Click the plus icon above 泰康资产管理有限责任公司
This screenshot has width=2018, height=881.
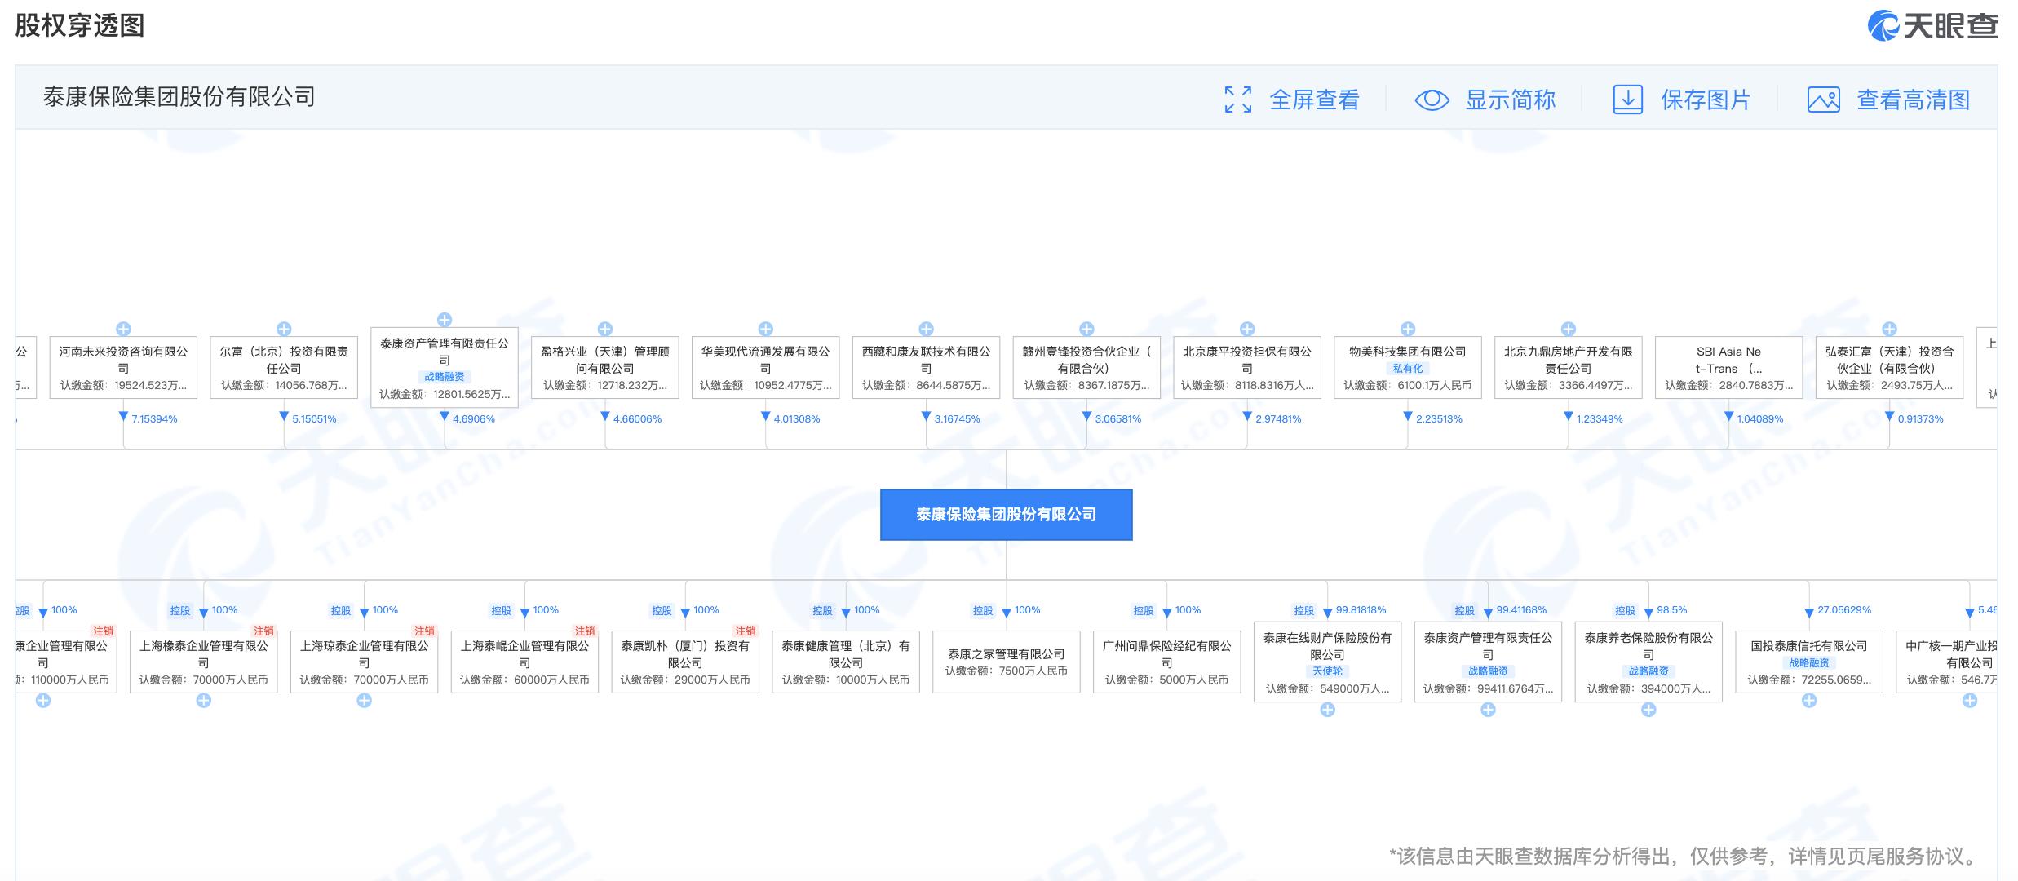(x=445, y=320)
